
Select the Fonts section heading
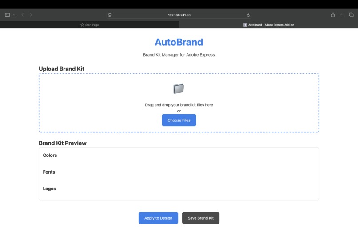pyautogui.click(x=49, y=172)
